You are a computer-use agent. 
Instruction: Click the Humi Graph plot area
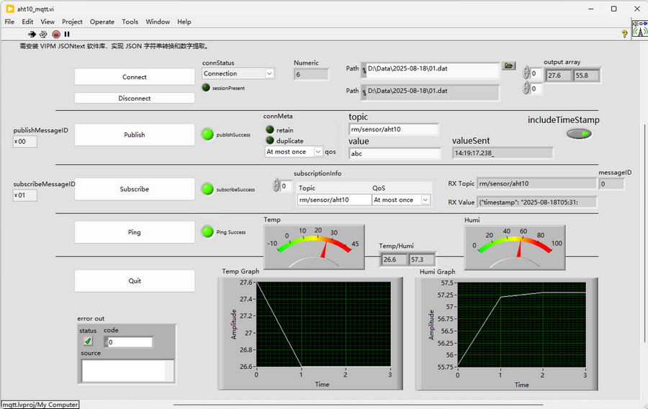521,324
